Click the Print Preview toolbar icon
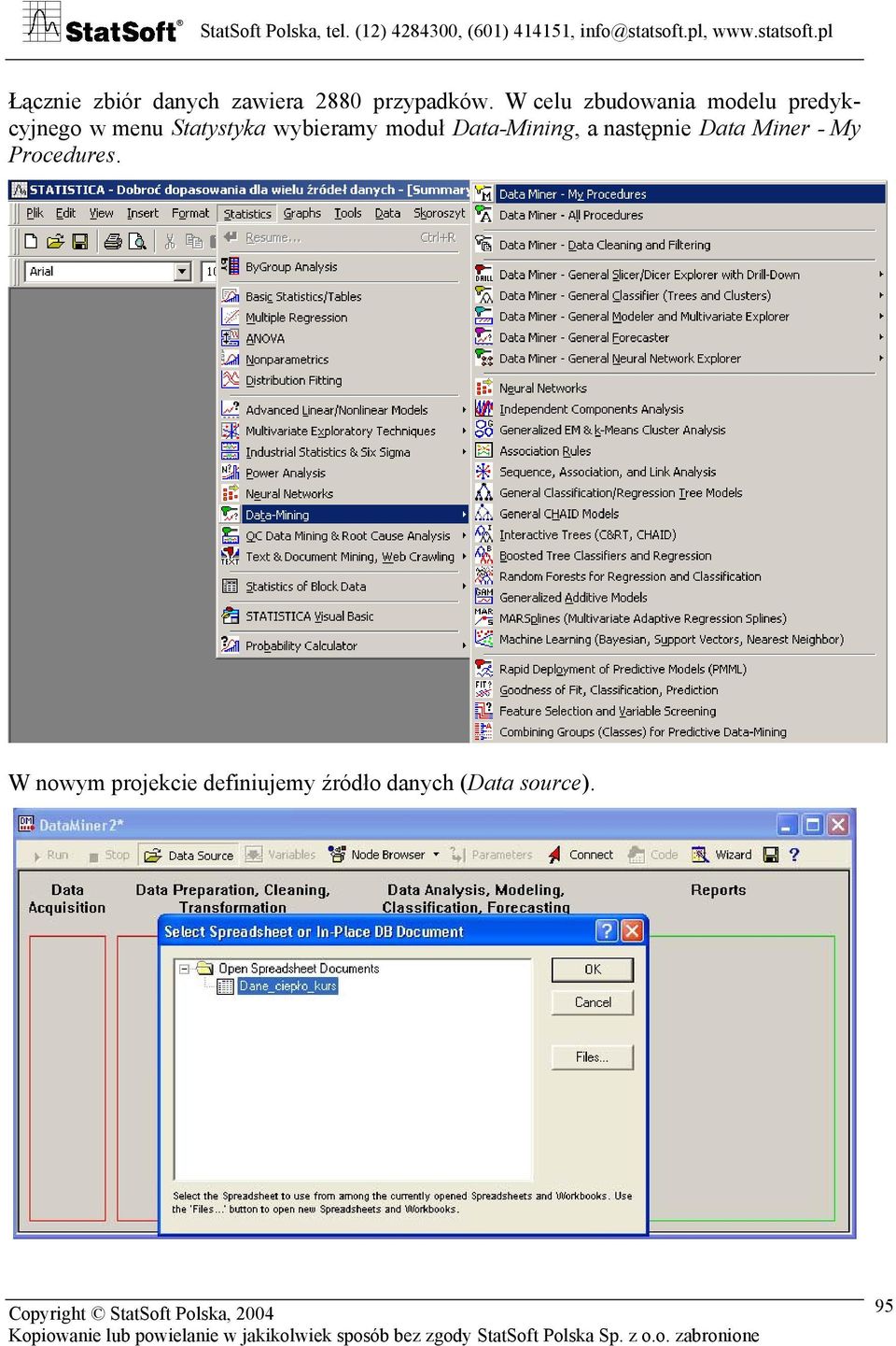This screenshot has height=1346, width=896. pyautogui.click(x=137, y=241)
